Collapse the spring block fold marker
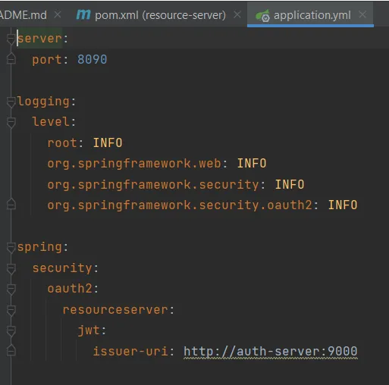 click(x=11, y=247)
